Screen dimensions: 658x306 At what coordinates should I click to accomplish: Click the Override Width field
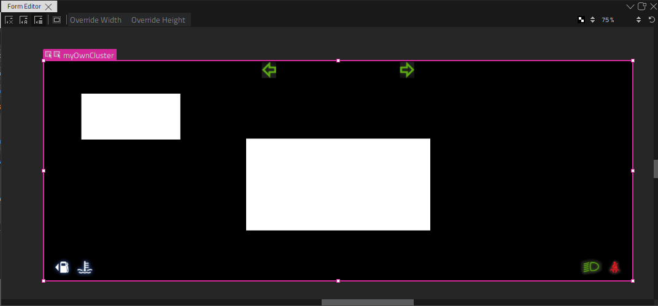tap(96, 20)
